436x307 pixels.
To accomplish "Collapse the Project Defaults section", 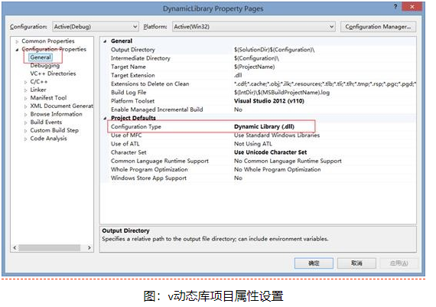I will point(105,119).
